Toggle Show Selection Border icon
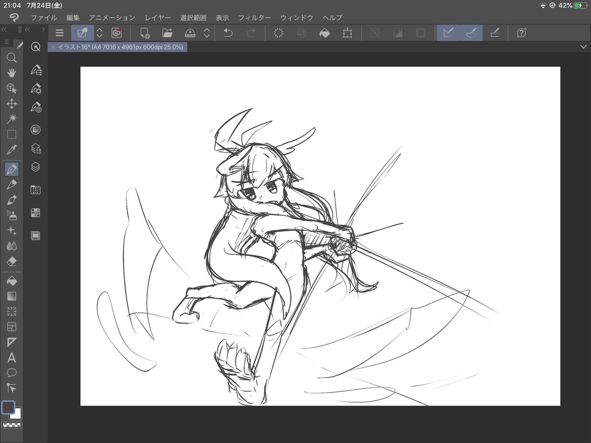This screenshot has width=591, height=443. [421, 33]
